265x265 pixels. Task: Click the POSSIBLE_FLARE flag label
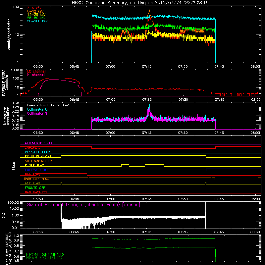click(x=38, y=152)
